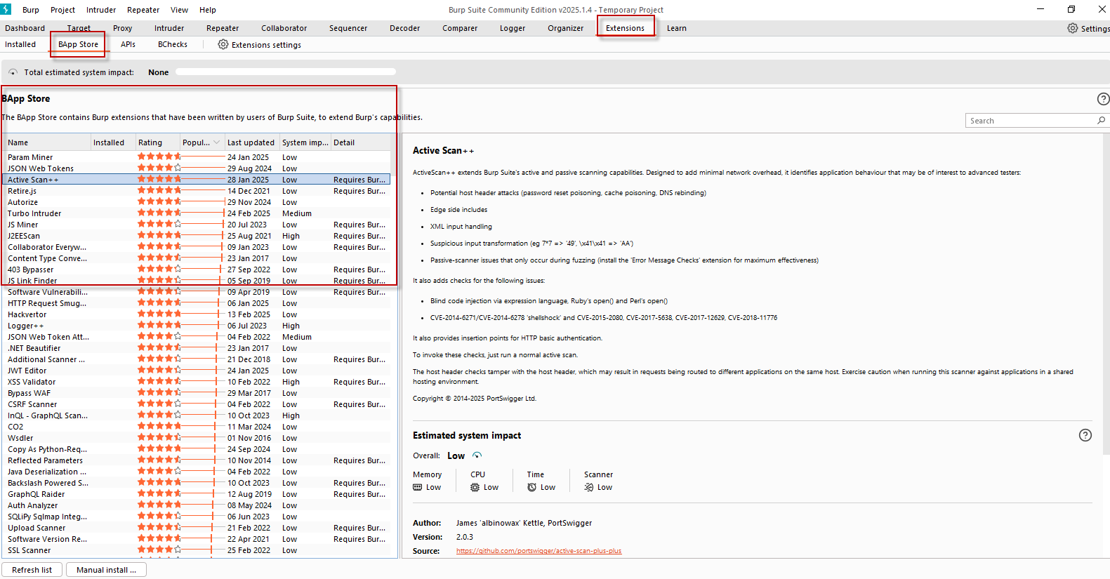The image size is (1110, 579).
Task: Open the Project menu
Action: coord(62,10)
